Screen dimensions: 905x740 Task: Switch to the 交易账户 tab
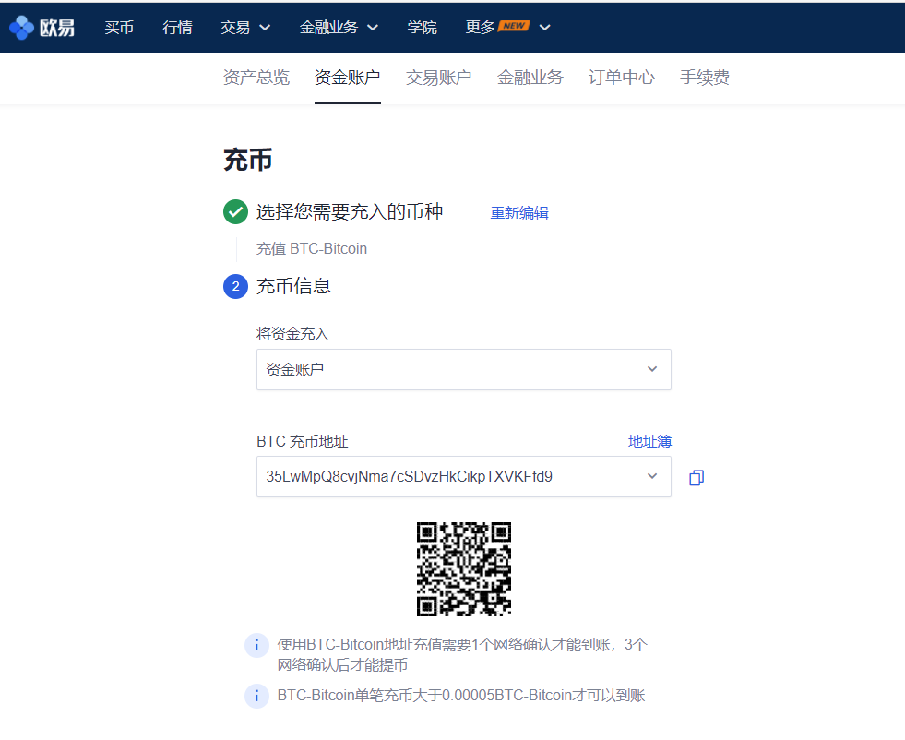tap(438, 78)
